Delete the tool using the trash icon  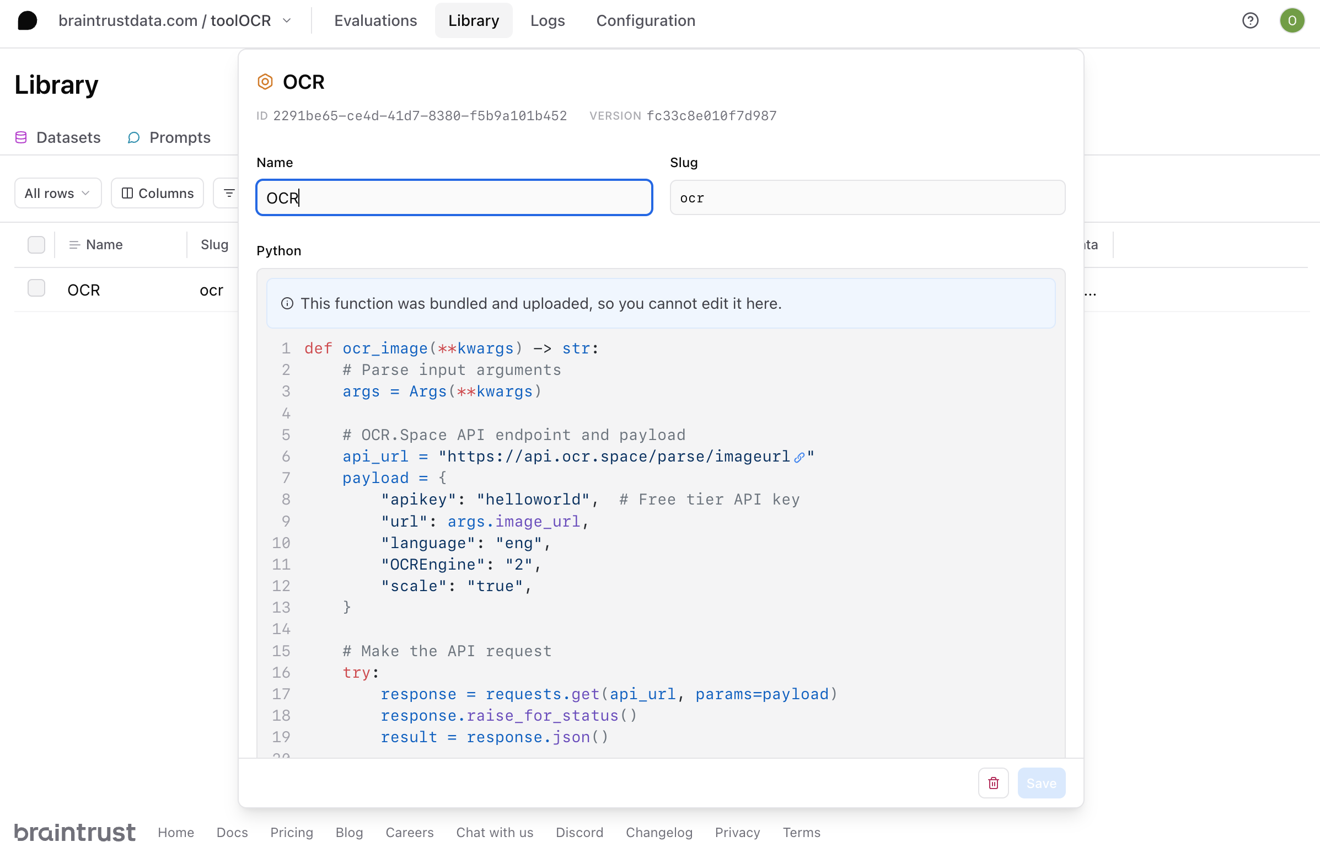click(993, 782)
